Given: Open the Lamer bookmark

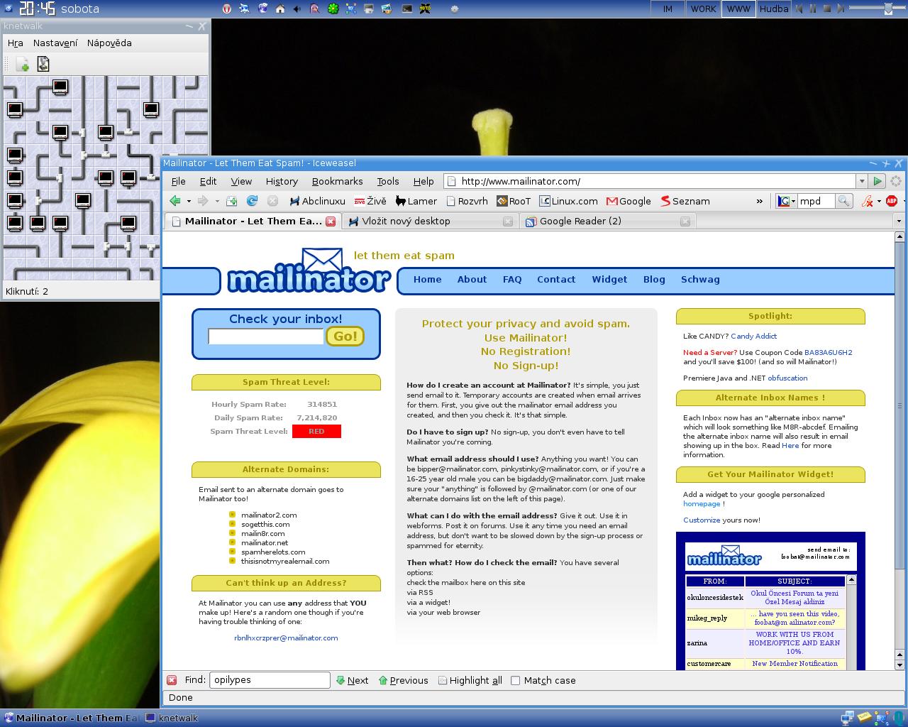Looking at the screenshot, I should [x=416, y=201].
